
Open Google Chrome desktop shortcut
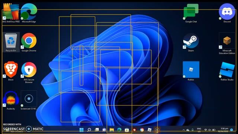pos(29,42)
